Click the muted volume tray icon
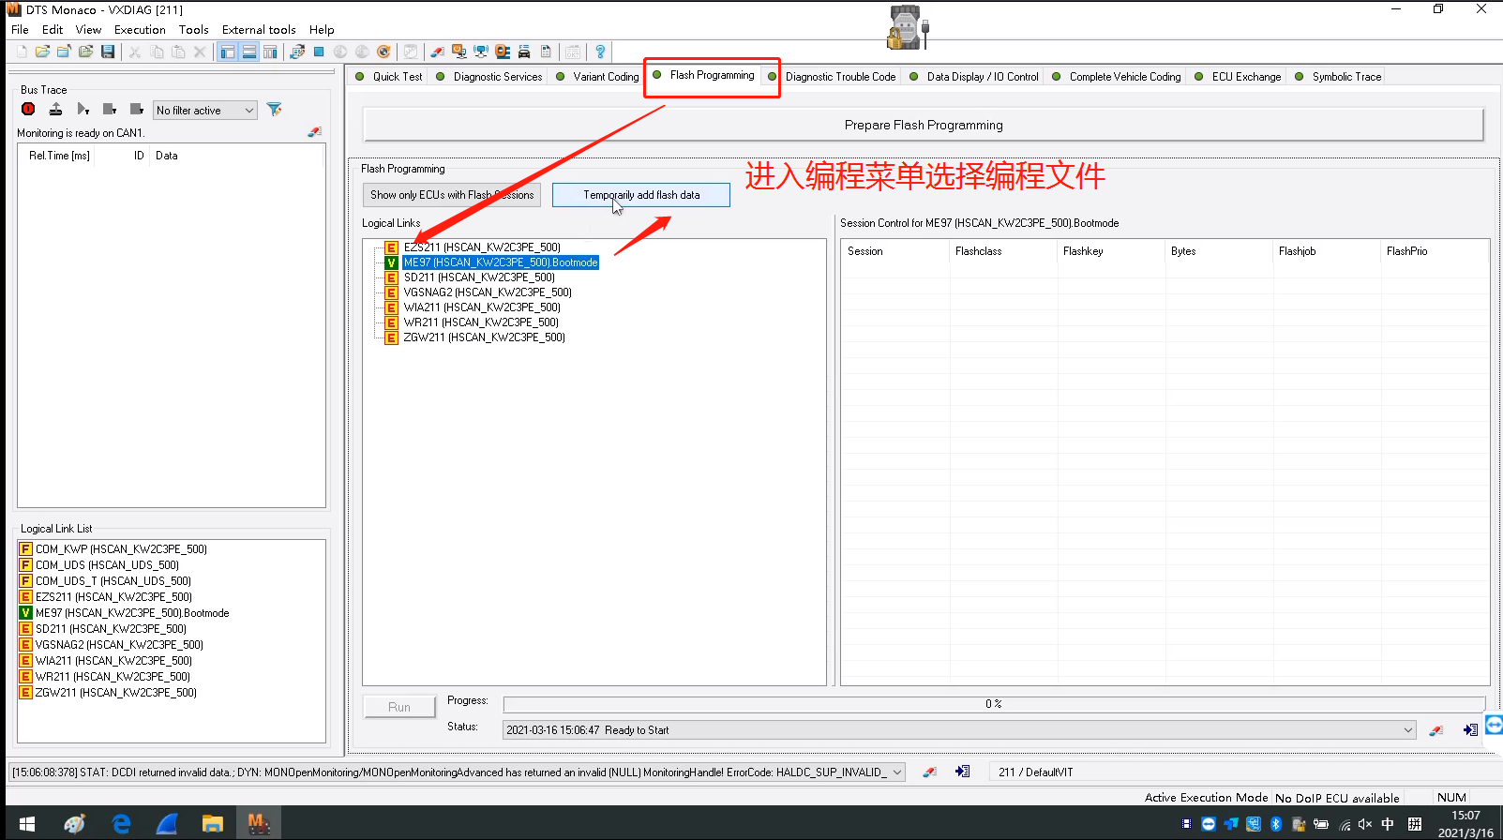Viewport: 1503px width, 840px height. click(1365, 824)
